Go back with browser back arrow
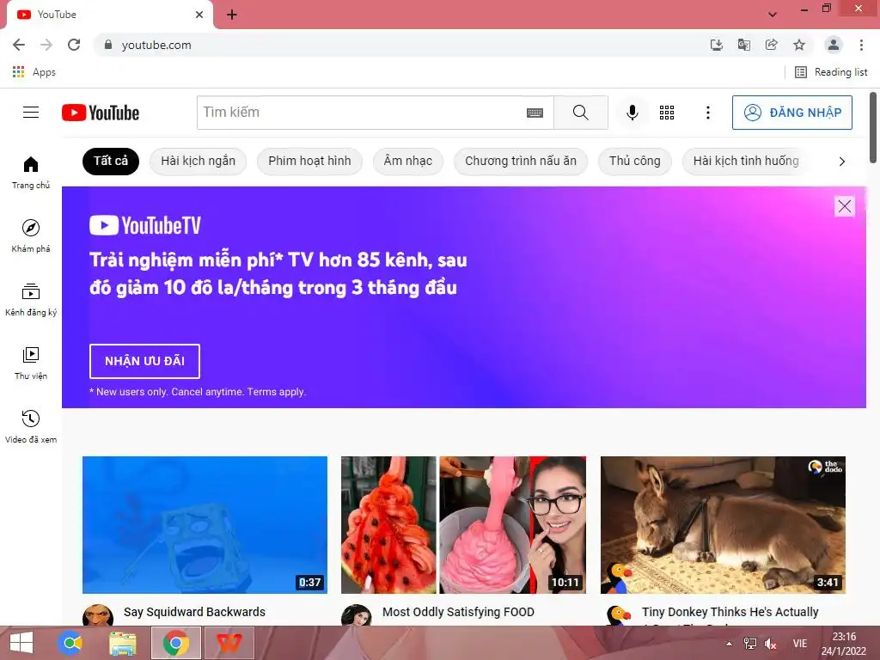The image size is (880, 660). [19, 45]
